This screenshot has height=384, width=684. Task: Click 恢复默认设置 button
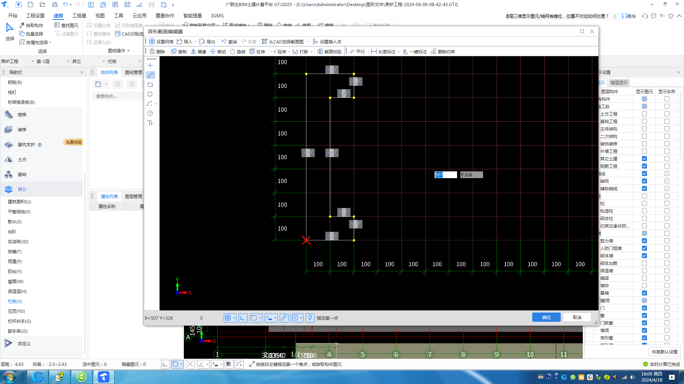click(x=664, y=352)
